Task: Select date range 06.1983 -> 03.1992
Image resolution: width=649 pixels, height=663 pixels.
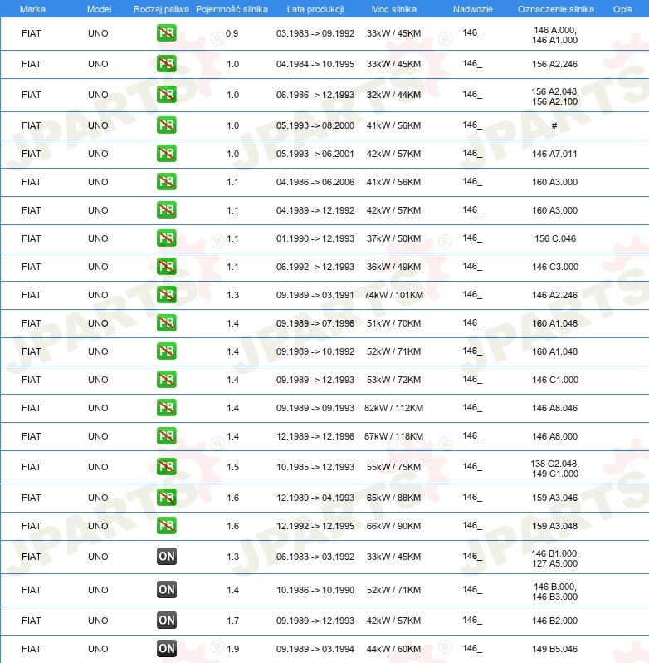Action: pos(315,557)
